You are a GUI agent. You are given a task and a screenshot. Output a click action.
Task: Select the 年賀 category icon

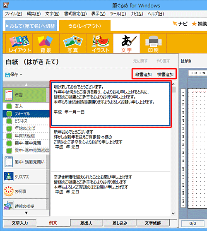pyautogui.click(x=9, y=95)
